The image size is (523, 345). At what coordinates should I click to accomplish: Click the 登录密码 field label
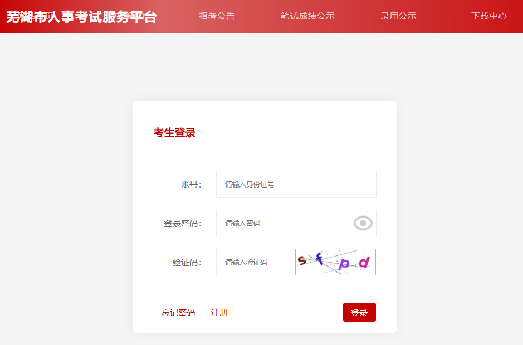click(x=182, y=224)
